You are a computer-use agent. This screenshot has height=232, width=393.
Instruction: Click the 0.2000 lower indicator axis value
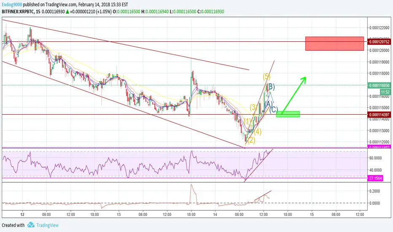[x=374, y=191]
